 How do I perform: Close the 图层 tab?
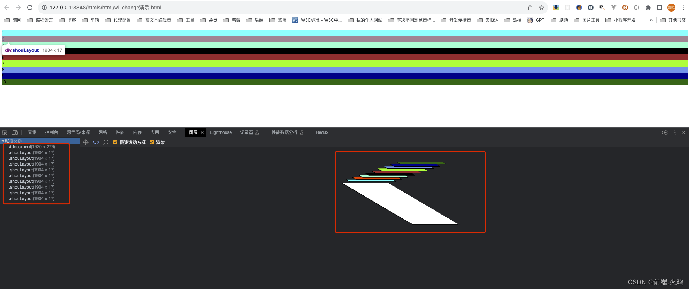pos(202,132)
